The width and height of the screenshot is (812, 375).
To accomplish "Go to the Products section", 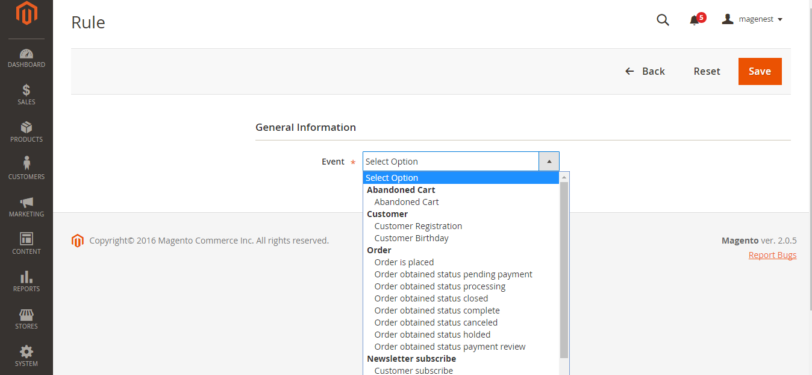I will coord(27,133).
